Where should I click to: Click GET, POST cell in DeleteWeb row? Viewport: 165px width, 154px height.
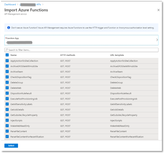point(65,88)
